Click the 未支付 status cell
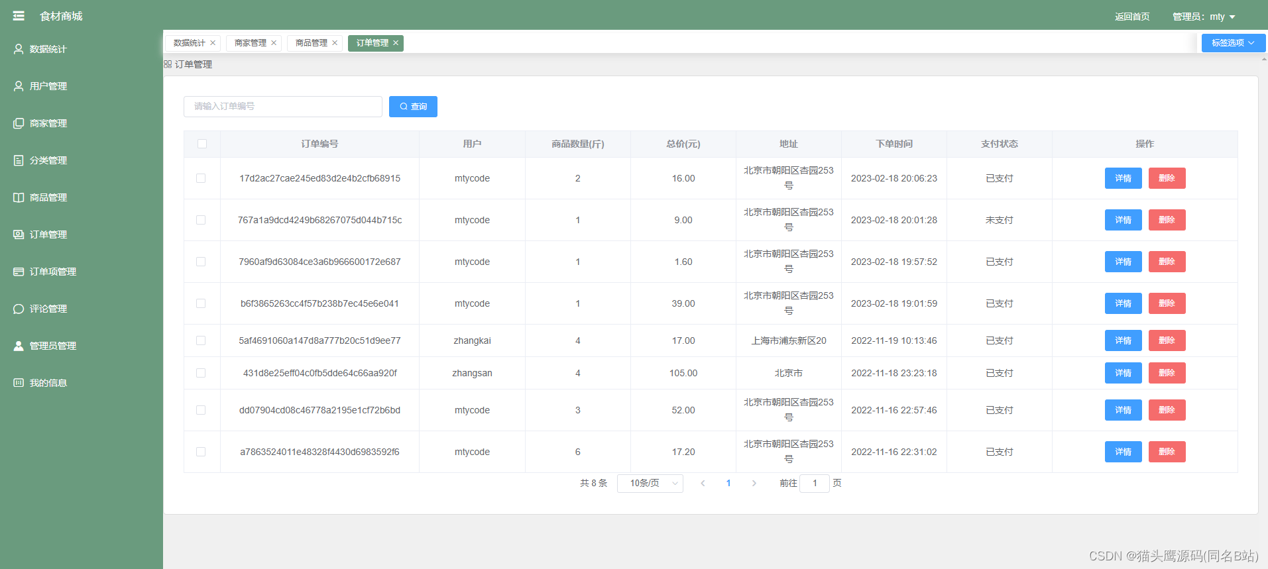Viewport: 1268px width, 569px height. pyautogui.click(x=1000, y=220)
